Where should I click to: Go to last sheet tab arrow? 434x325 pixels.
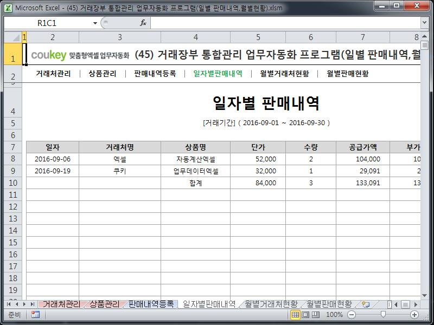coord(33,304)
